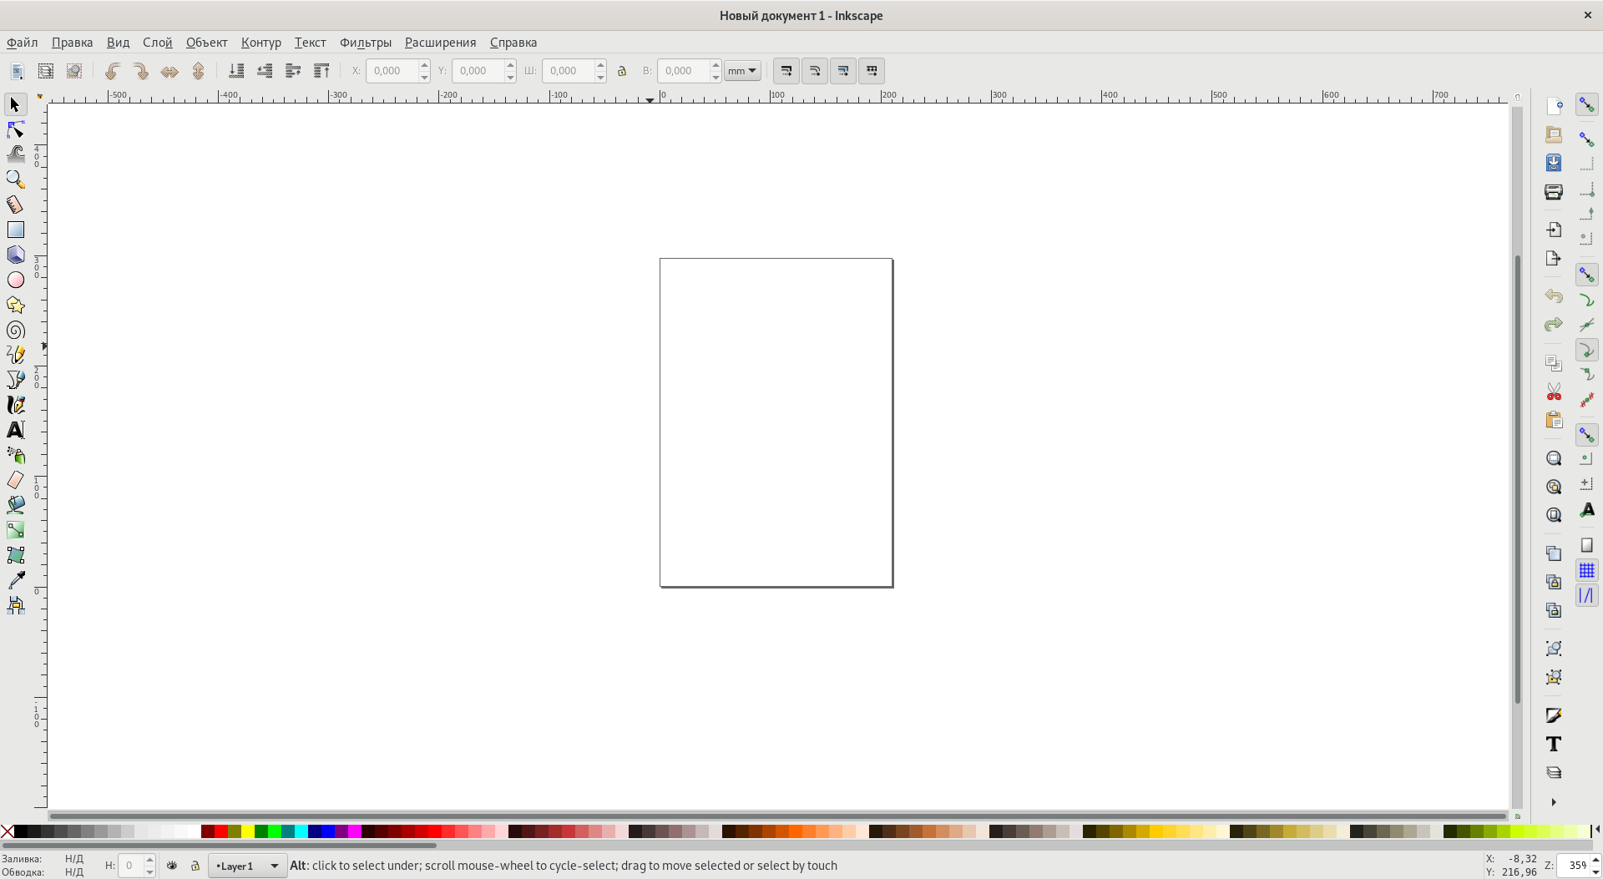
Task: Select the 3D Box tool
Action: click(x=15, y=255)
